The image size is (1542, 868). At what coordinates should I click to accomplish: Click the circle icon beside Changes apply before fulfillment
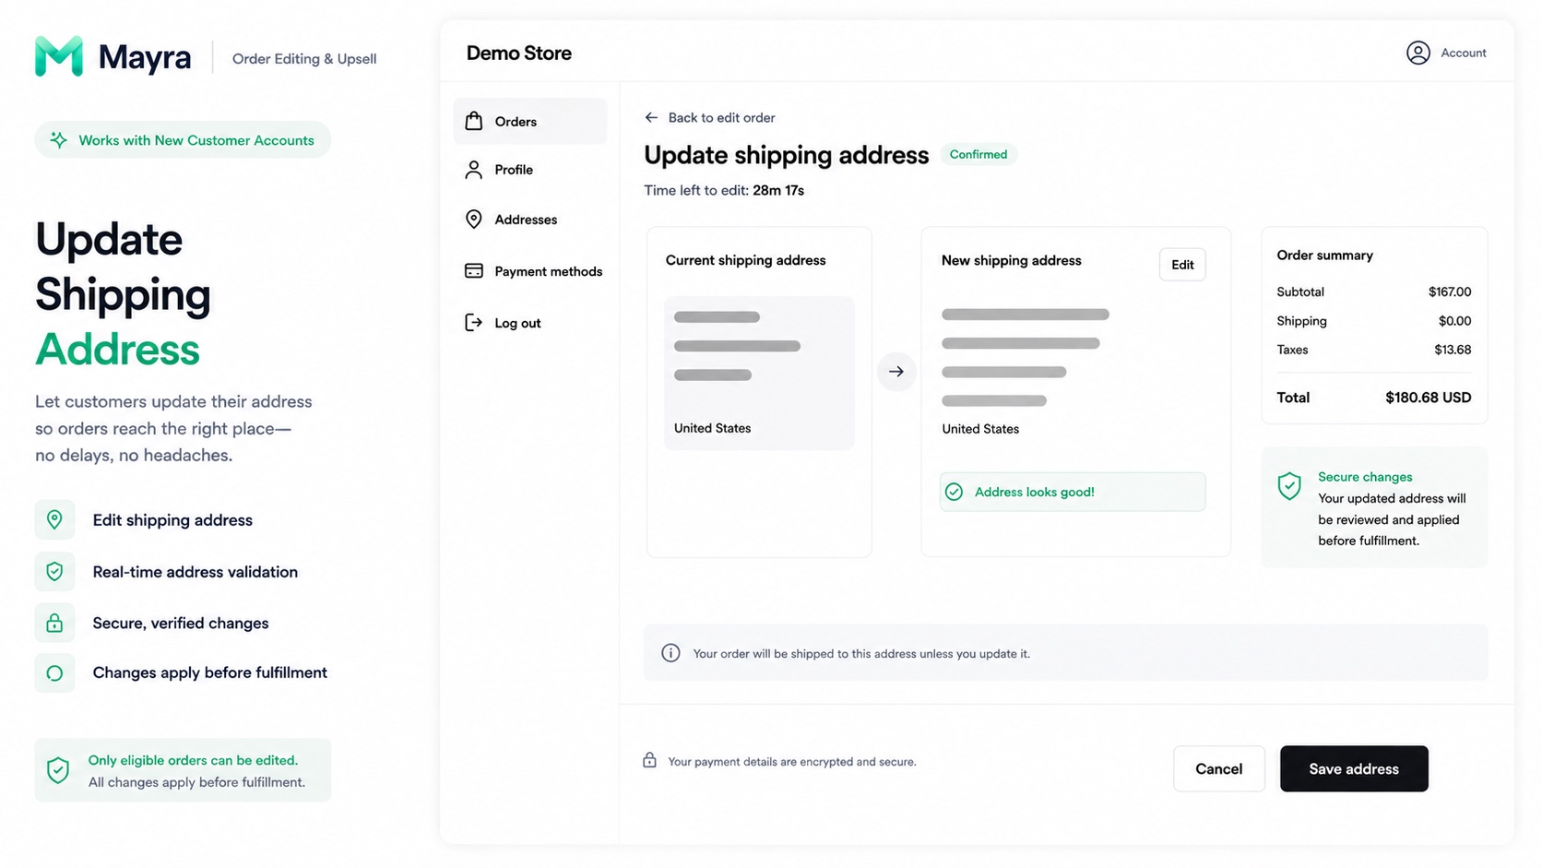pyautogui.click(x=54, y=673)
